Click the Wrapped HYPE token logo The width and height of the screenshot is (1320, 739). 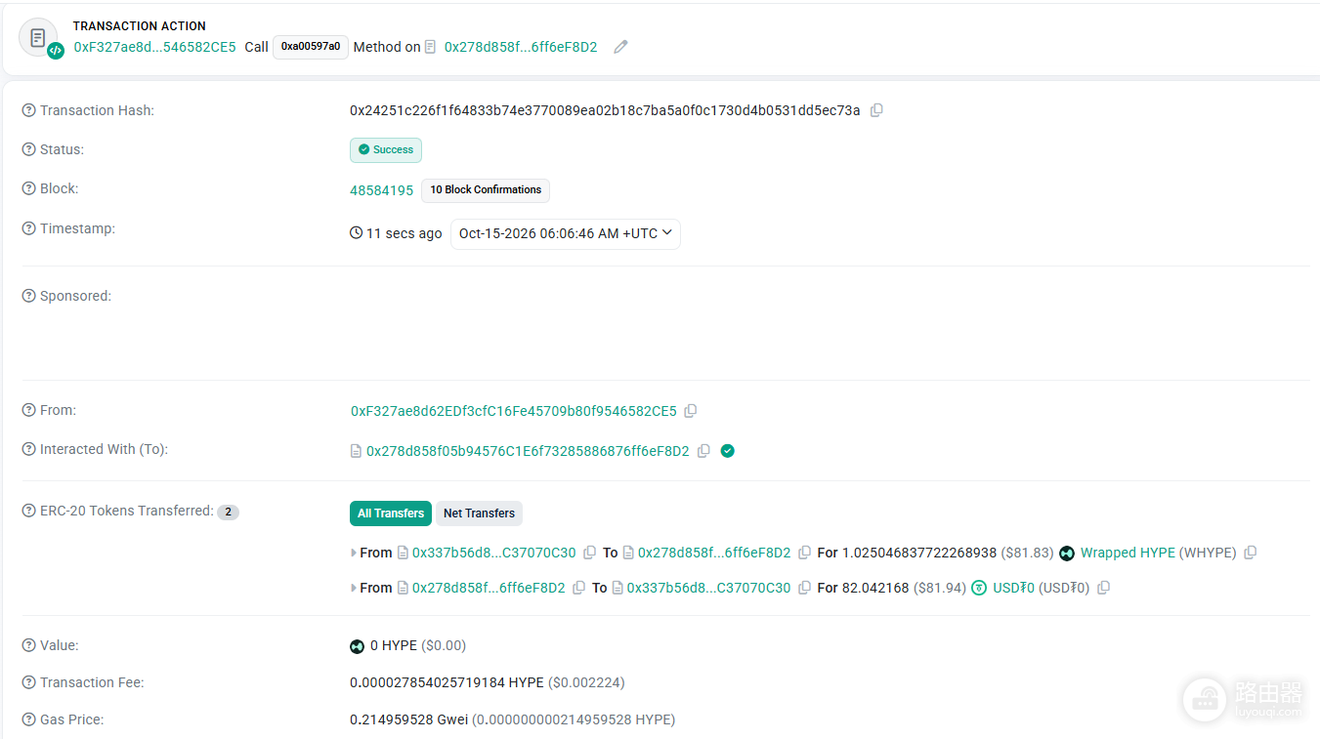point(1067,554)
